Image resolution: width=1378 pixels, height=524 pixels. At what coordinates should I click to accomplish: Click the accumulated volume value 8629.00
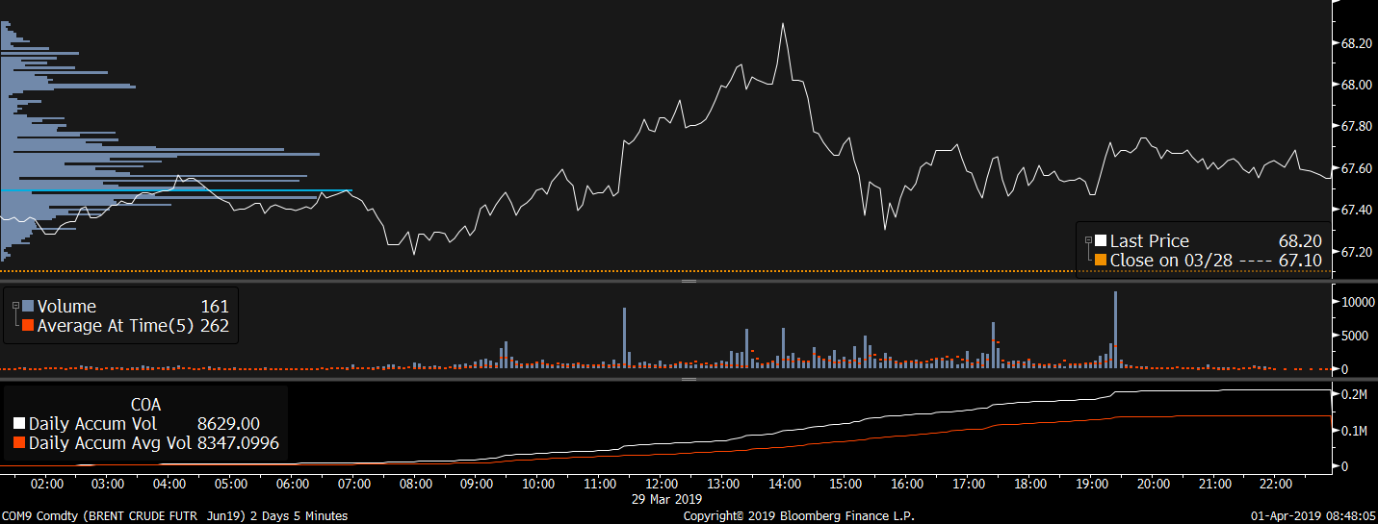click(228, 424)
